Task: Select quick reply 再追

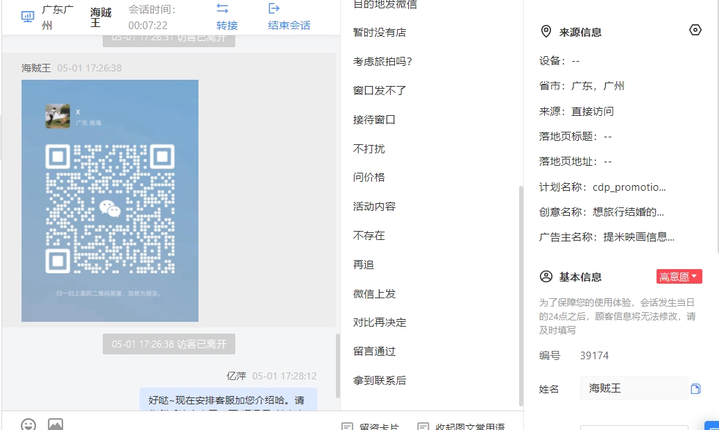Action: pos(364,264)
